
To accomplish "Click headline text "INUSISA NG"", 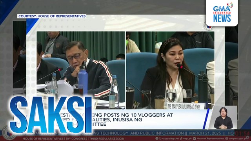I will [127, 119].
